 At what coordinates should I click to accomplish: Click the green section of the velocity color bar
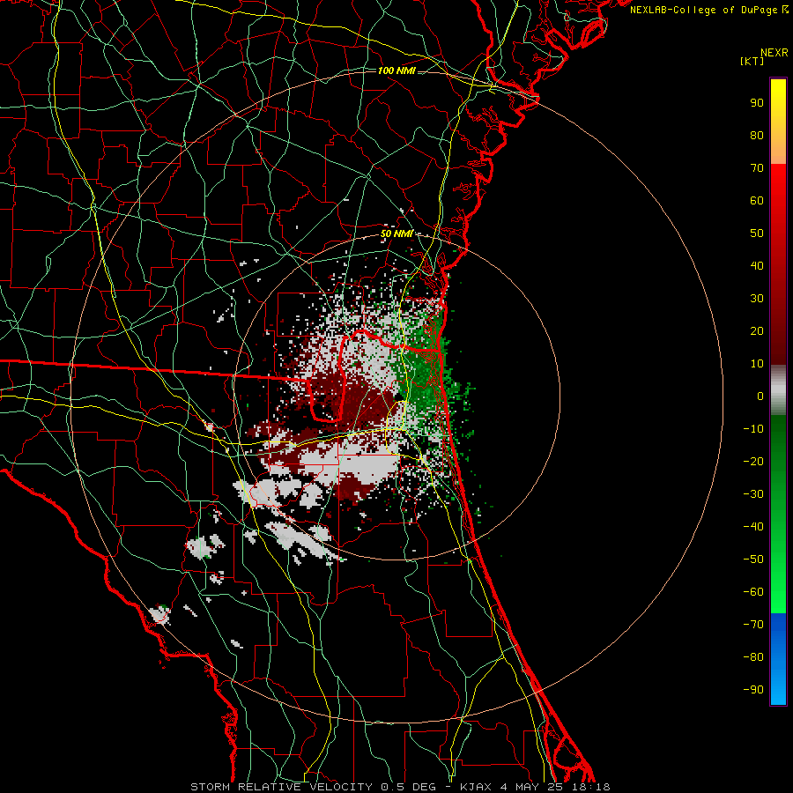778,514
